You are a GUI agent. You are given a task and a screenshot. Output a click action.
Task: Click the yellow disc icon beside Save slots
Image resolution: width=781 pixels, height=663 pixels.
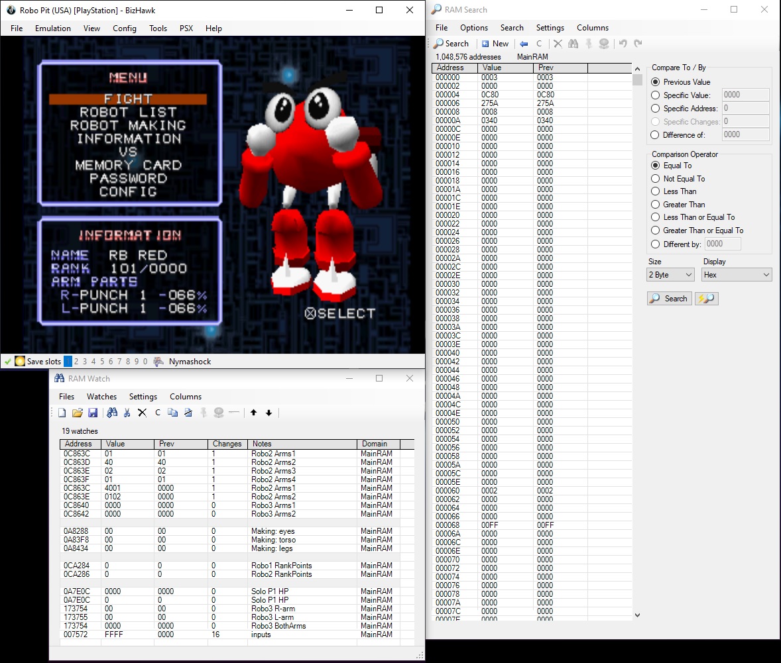coord(20,362)
